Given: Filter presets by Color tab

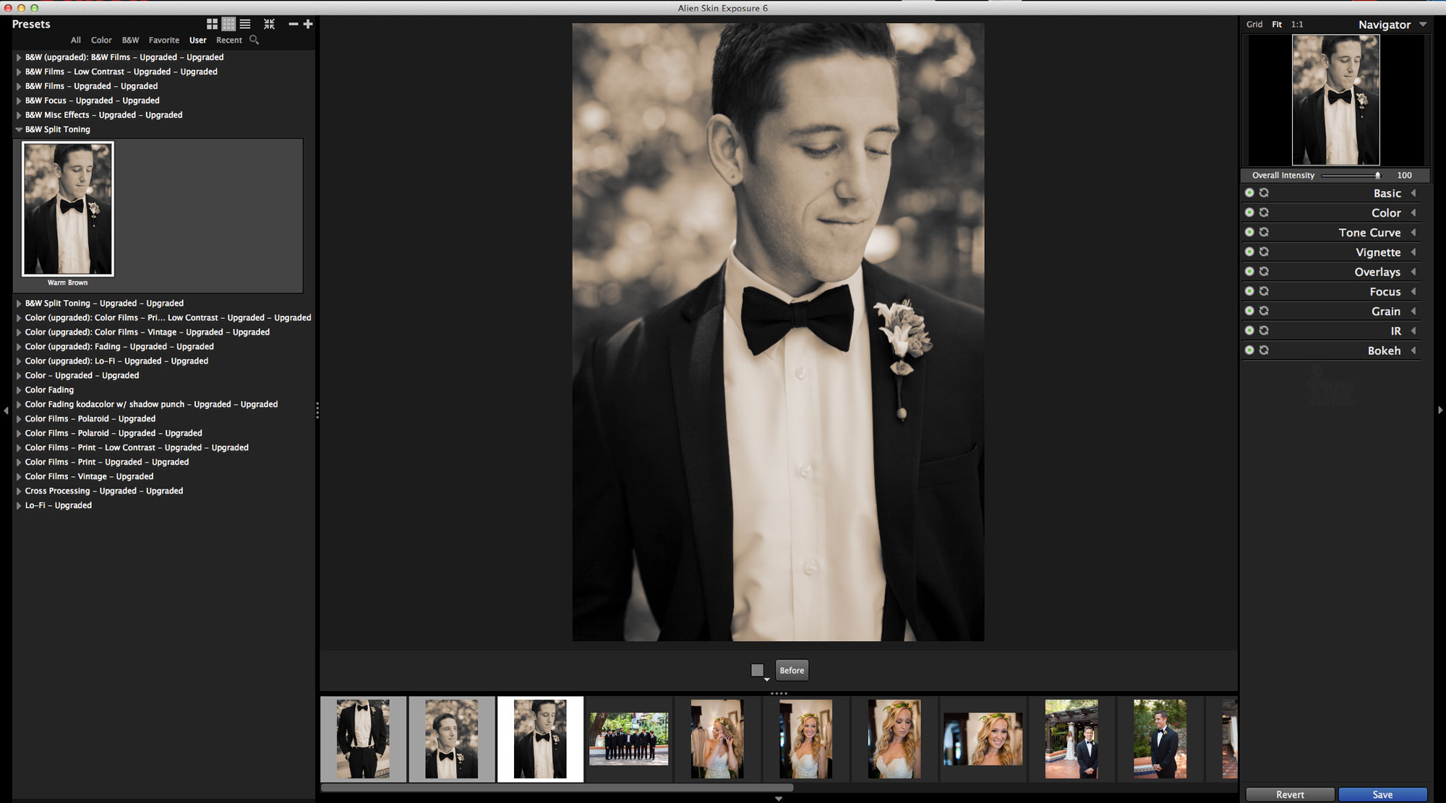Looking at the screenshot, I should click(101, 40).
